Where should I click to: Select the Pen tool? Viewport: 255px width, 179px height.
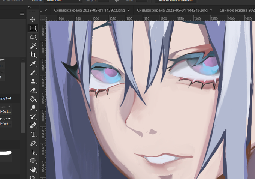33,143
